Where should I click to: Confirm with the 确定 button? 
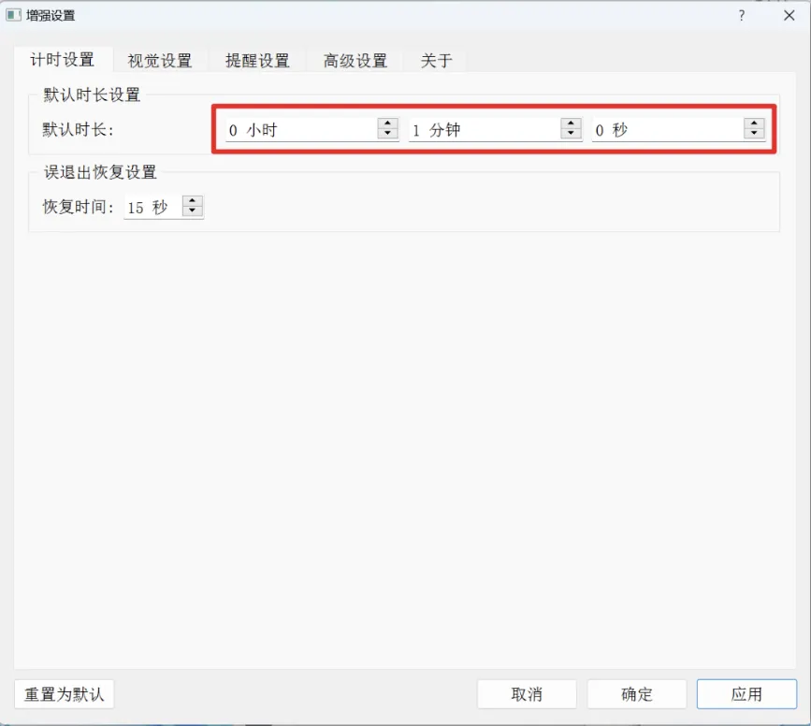637,694
